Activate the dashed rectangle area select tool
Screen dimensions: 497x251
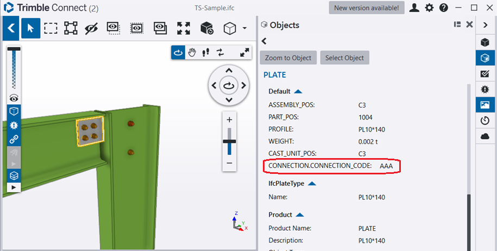51,28
